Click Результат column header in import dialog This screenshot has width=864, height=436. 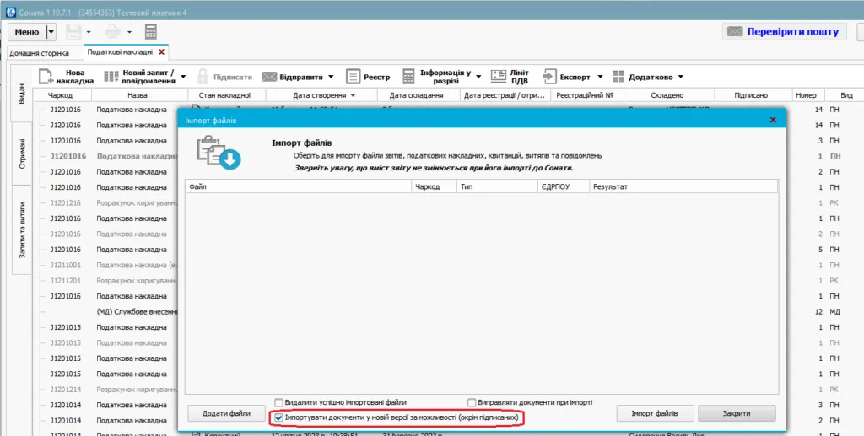pos(683,186)
